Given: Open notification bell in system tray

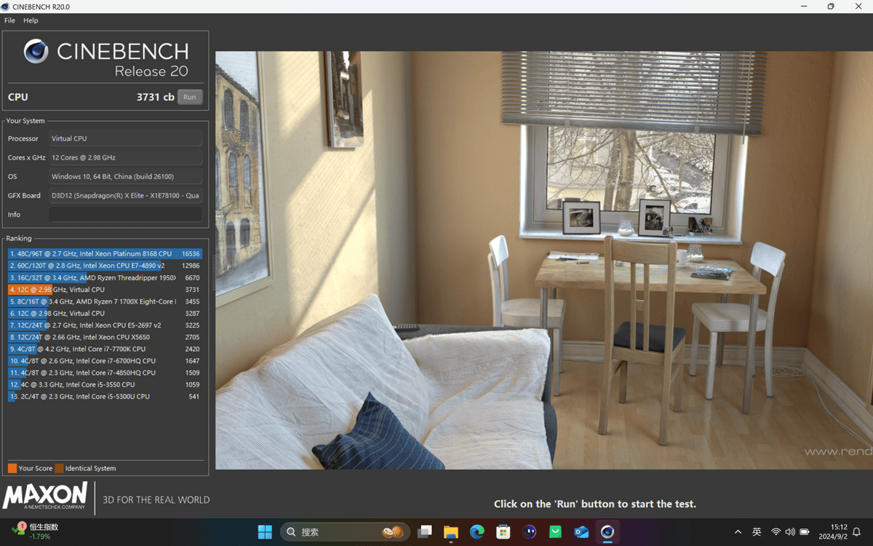Looking at the screenshot, I should click(x=857, y=532).
